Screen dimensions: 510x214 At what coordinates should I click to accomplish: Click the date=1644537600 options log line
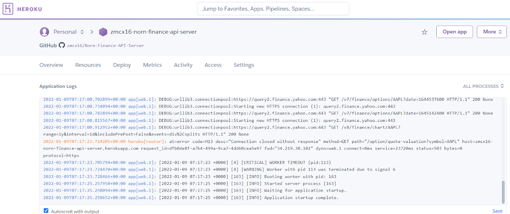click(x=268, y=100)
